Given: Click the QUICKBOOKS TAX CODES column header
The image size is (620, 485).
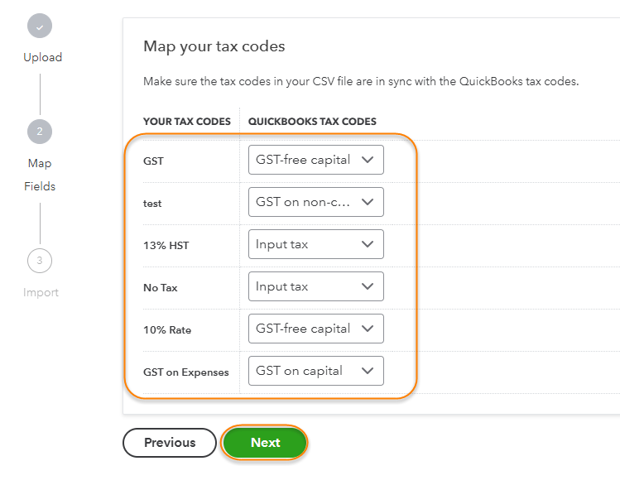Looking at the screenshot, I should click(x=312, y=121).
